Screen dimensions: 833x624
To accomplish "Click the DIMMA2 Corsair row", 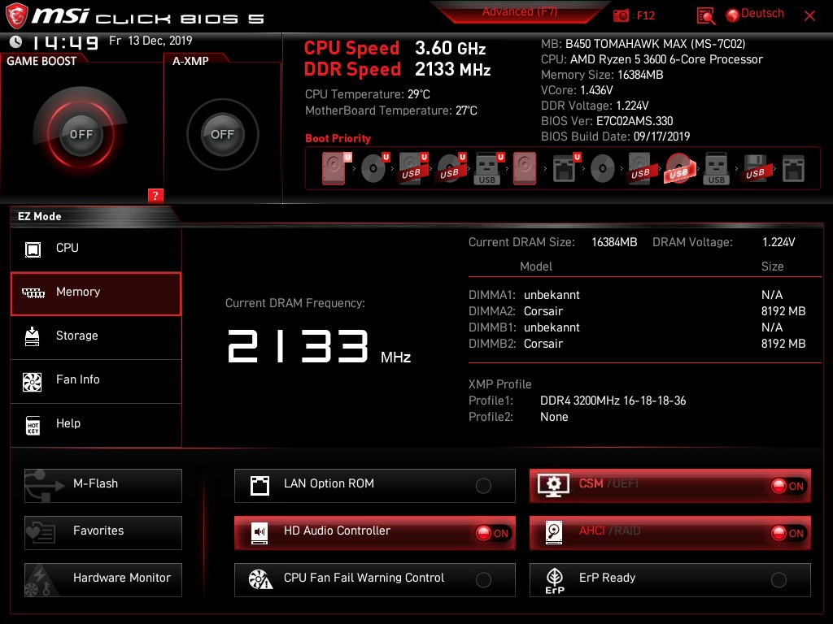I will coord(637,311).
